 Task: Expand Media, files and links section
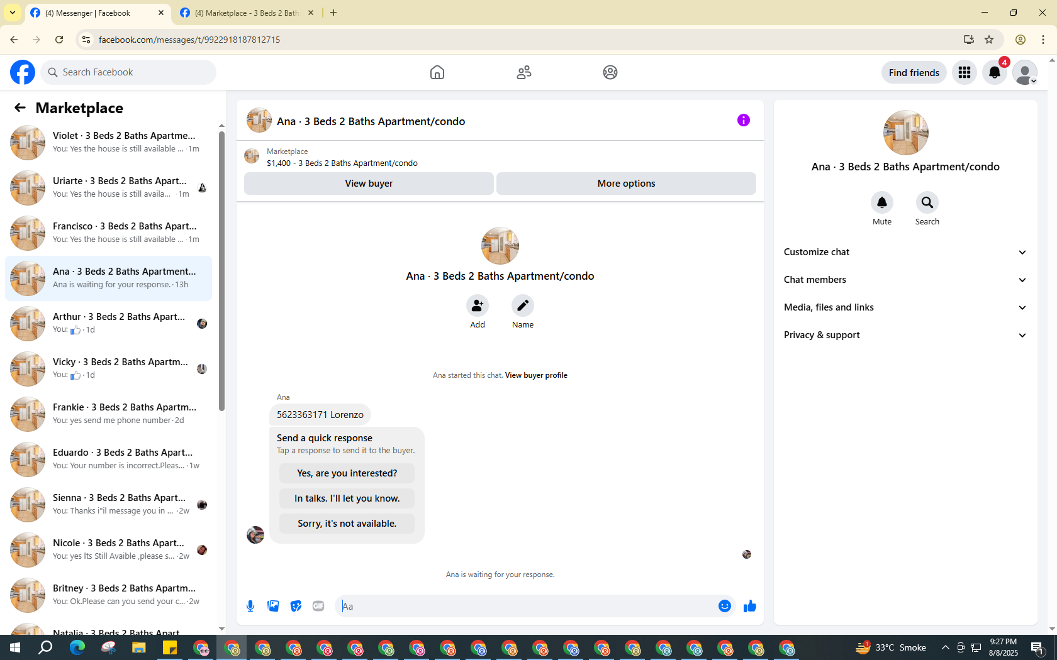(905, 307)
